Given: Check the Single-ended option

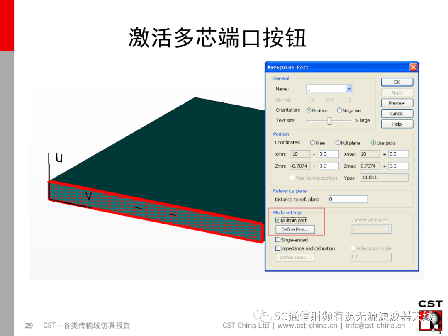Looking at the screenshot, I should click(x=277, y=240).
